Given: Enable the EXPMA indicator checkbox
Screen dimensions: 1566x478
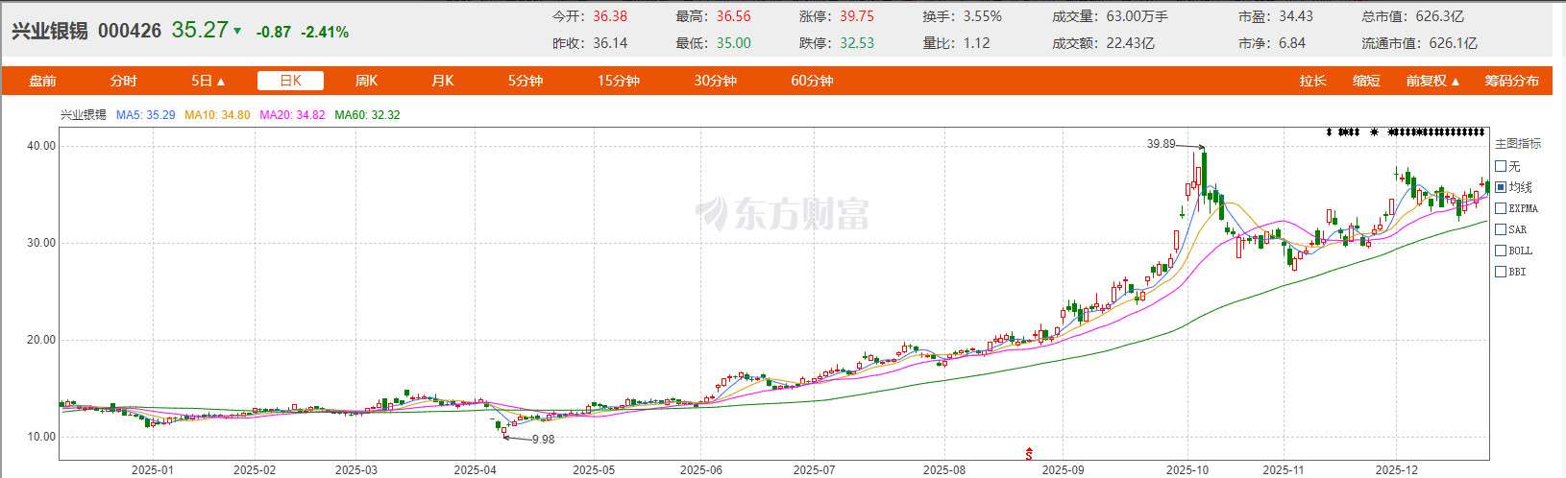Looking at the screenshot, I should (1501, 208).
